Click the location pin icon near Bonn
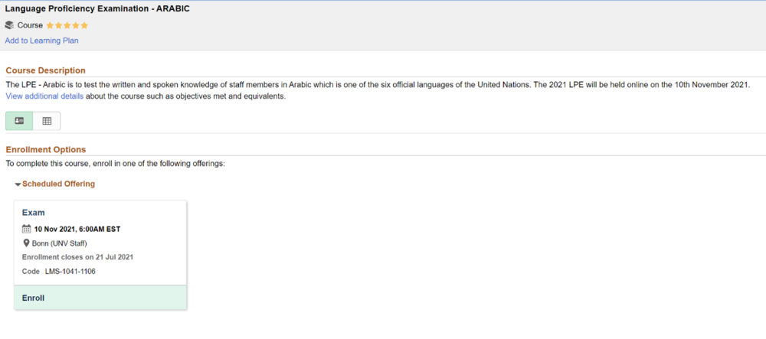This screenshot has width=766, height=339. point(27,243)
